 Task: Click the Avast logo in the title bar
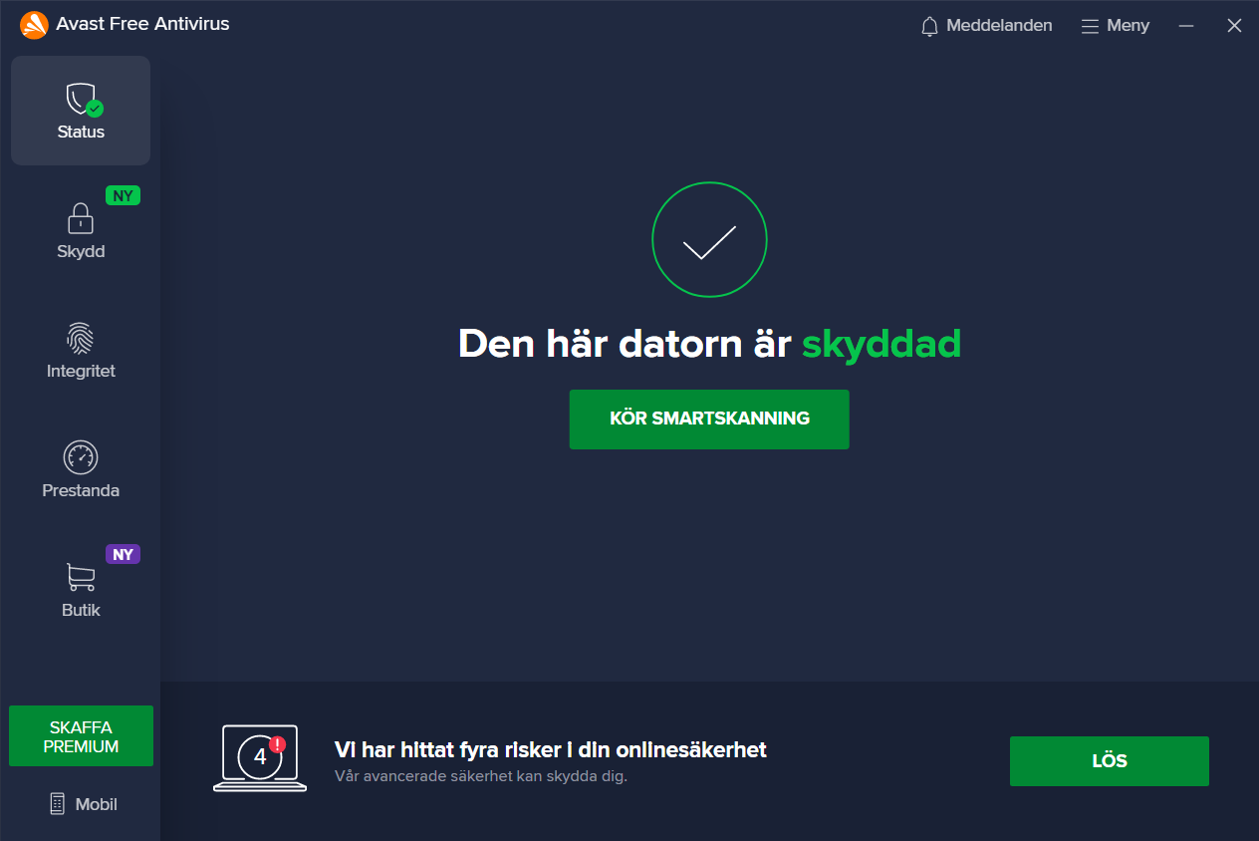pos(34,25)
